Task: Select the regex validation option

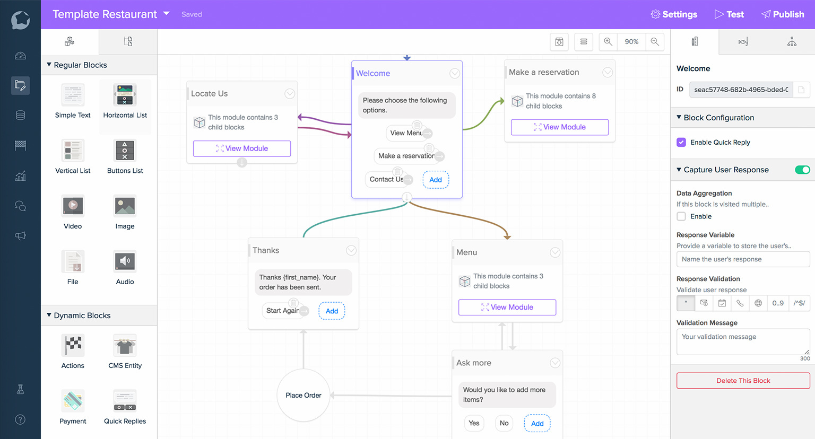Action: tap(800, 303)
